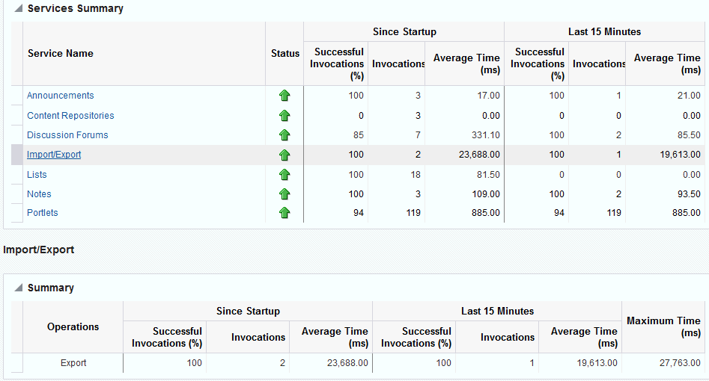Click the Discussion Forums green status arrow
Image resolution: width=709 pixels, height=381 pixels.
[x=284, y=135]
